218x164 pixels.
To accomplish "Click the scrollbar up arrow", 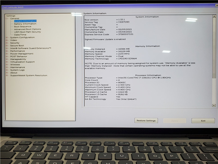I will tap(214, 16).
